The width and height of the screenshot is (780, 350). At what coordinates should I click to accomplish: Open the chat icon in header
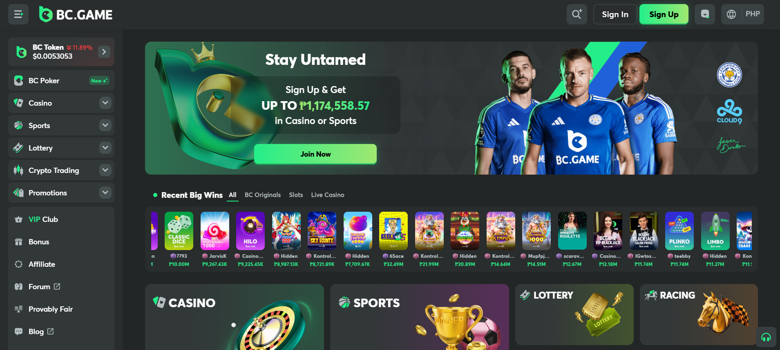point(705,14)
